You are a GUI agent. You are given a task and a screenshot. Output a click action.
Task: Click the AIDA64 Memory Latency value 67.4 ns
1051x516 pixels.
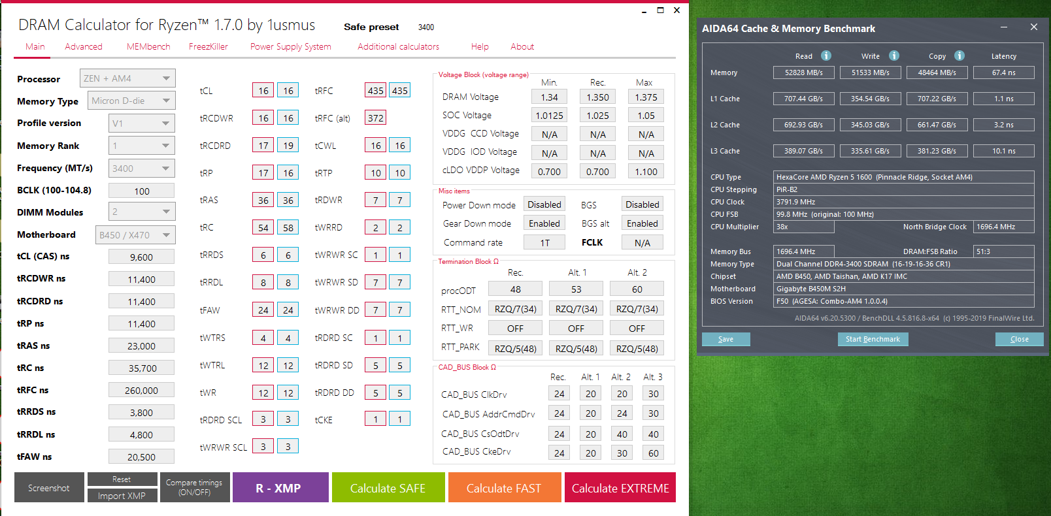tap(1004, 73)
